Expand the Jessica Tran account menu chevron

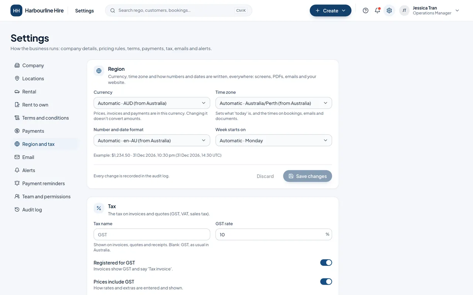tap(457, 11)
